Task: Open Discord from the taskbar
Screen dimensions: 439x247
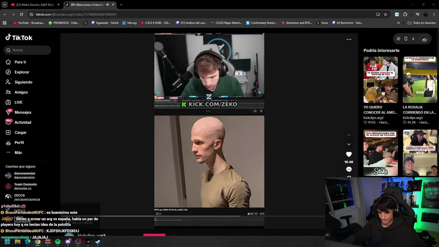Action: (68, 242)
